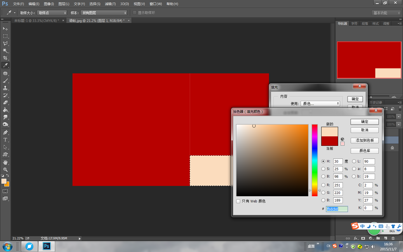Image resolution: width=403 pixels, height=252 pixels.
Task: Open 使用 颜色 dropdown in fill dialog
Action: click(320, 104)
